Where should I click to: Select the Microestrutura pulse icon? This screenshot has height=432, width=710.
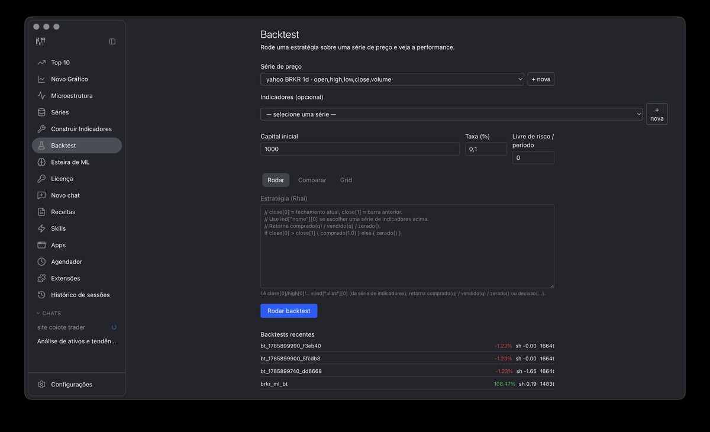pyautogui.click(x=41, y=96)
